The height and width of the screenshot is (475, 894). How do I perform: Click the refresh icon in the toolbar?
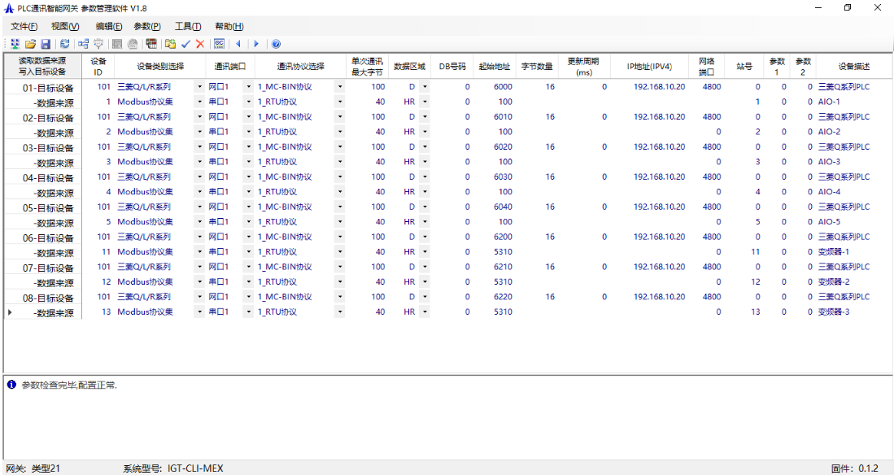[65, 44]
